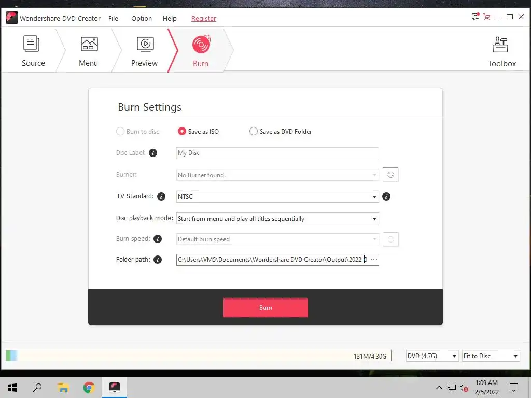Viewport: 531px width, 398px height.
Task: Click the feedback chat icon
Action: coord(476,17)
